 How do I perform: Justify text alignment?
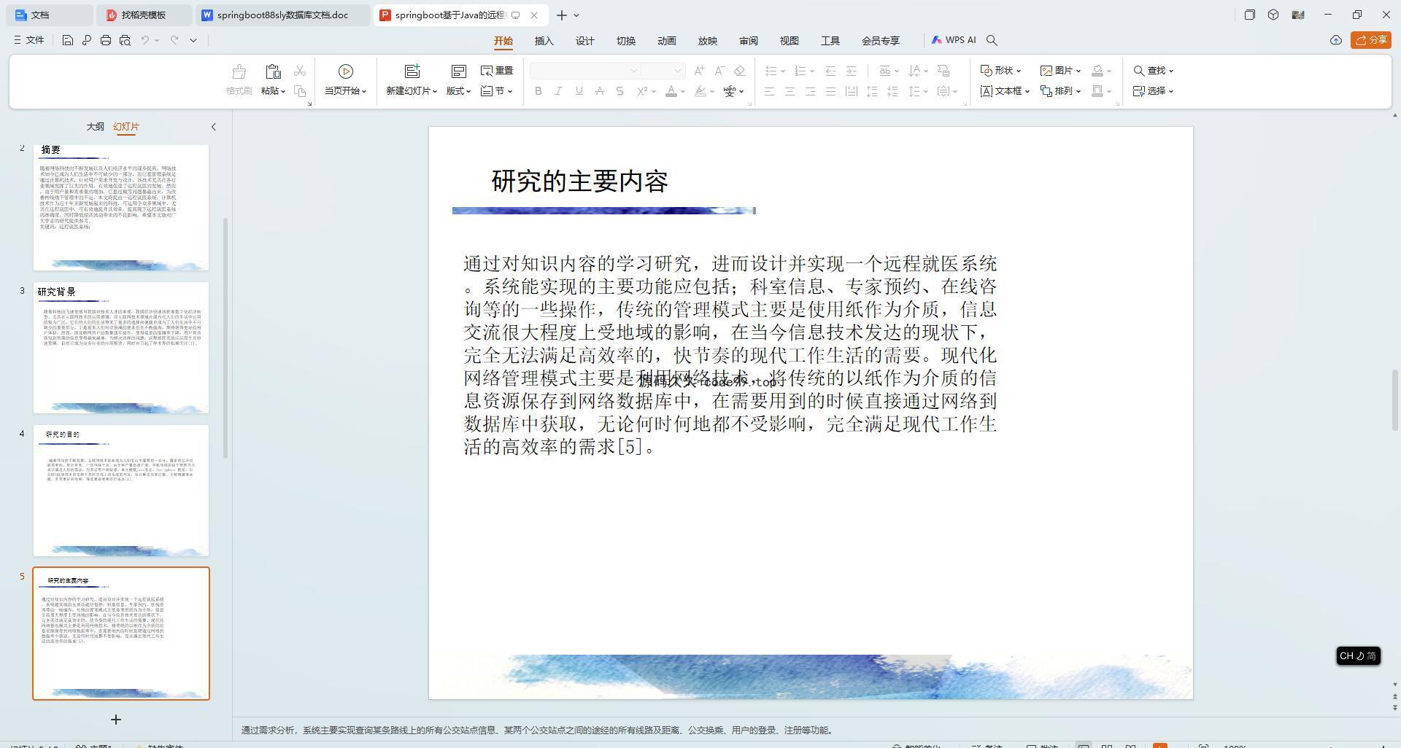click(830, 91)
